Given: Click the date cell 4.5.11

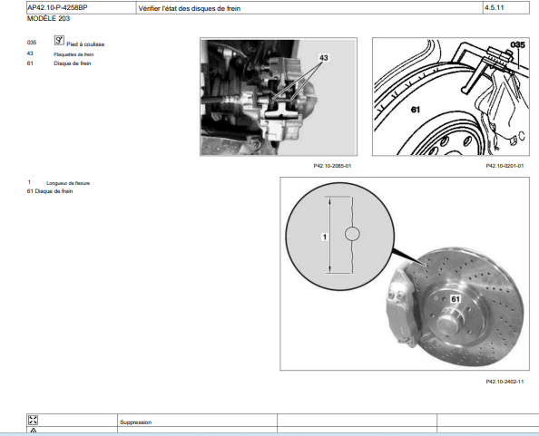Looking at the screenshot, I should [495, 7].
